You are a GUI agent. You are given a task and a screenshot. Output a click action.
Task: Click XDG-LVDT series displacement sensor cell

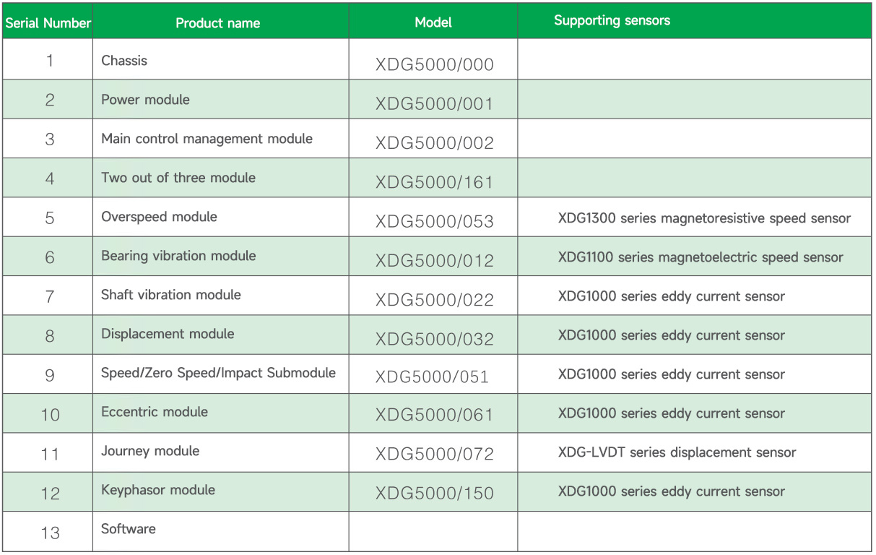coord(694,452)
